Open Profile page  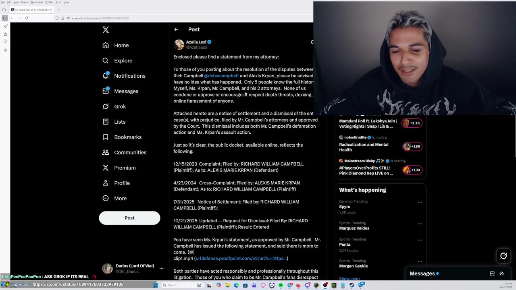point(116,183)
